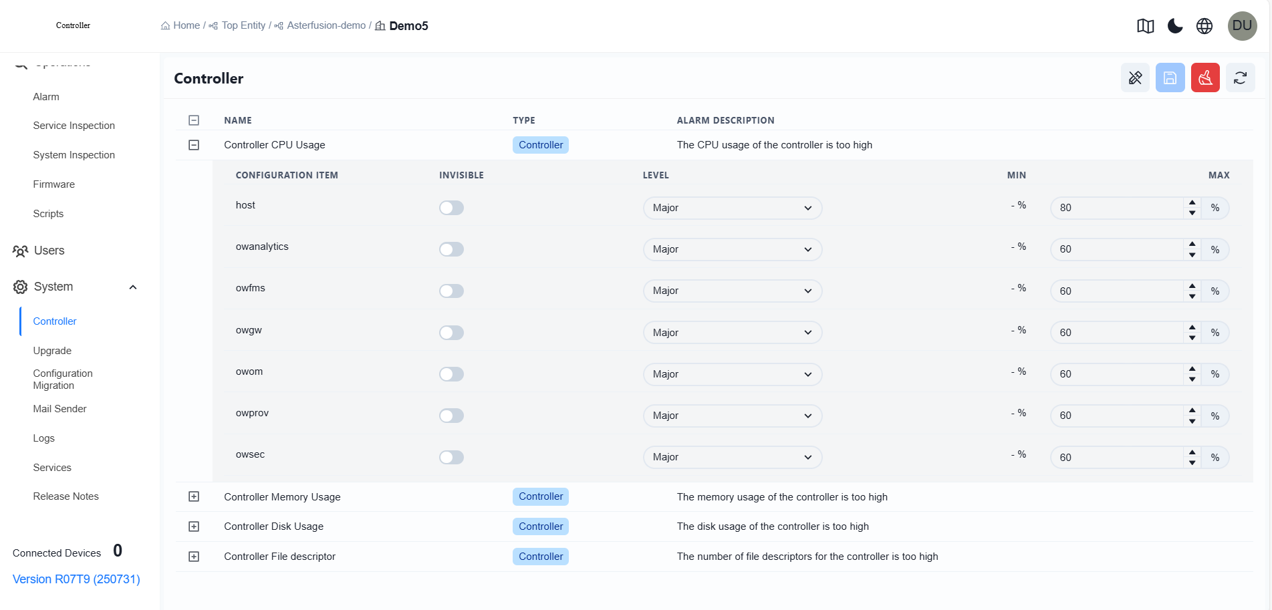The width and height of the screenshot is (1272, 610).
Task: Open the Level dropdown for owprov
Action: pyautogui.click(x=733, y=416)
